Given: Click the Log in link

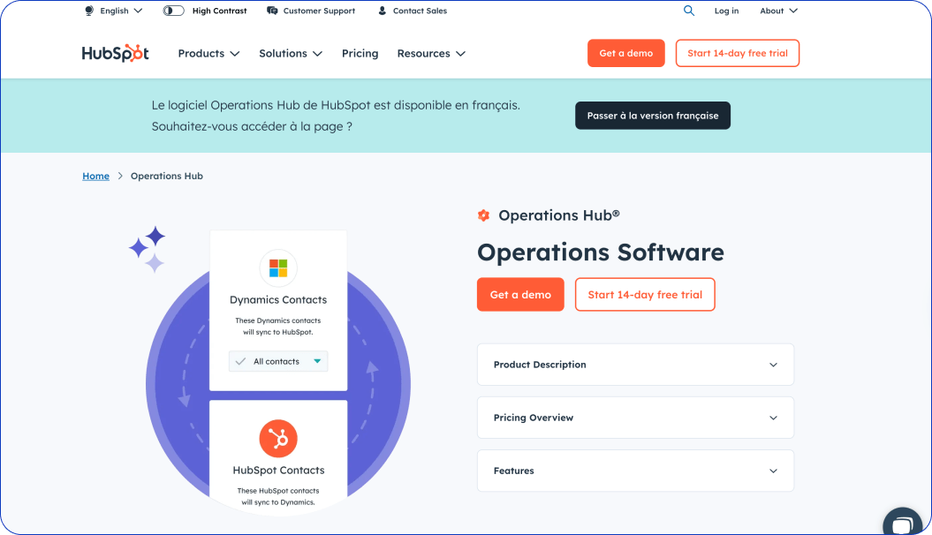Looking at the screenshot, I should 726,11.
